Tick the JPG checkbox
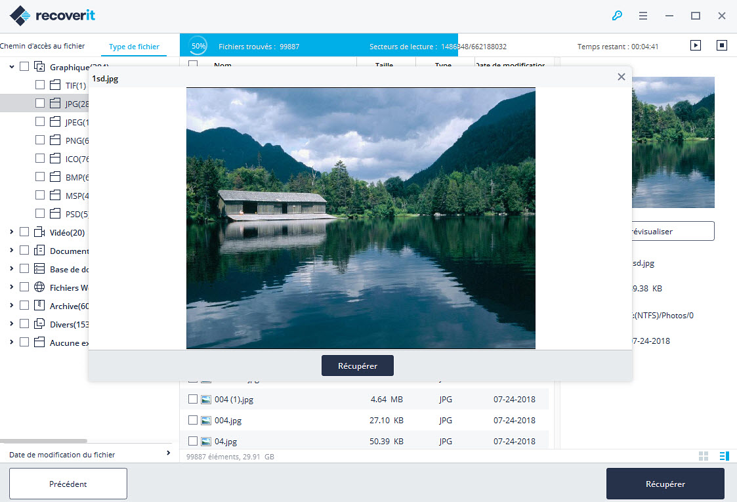737x502 pixels. point(40,103)
